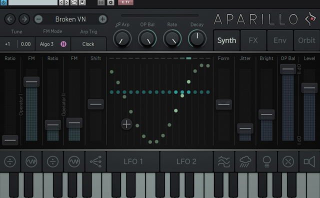320x198 pixels.
Task: Select the Level speaker icon
Action: point(309,161)
